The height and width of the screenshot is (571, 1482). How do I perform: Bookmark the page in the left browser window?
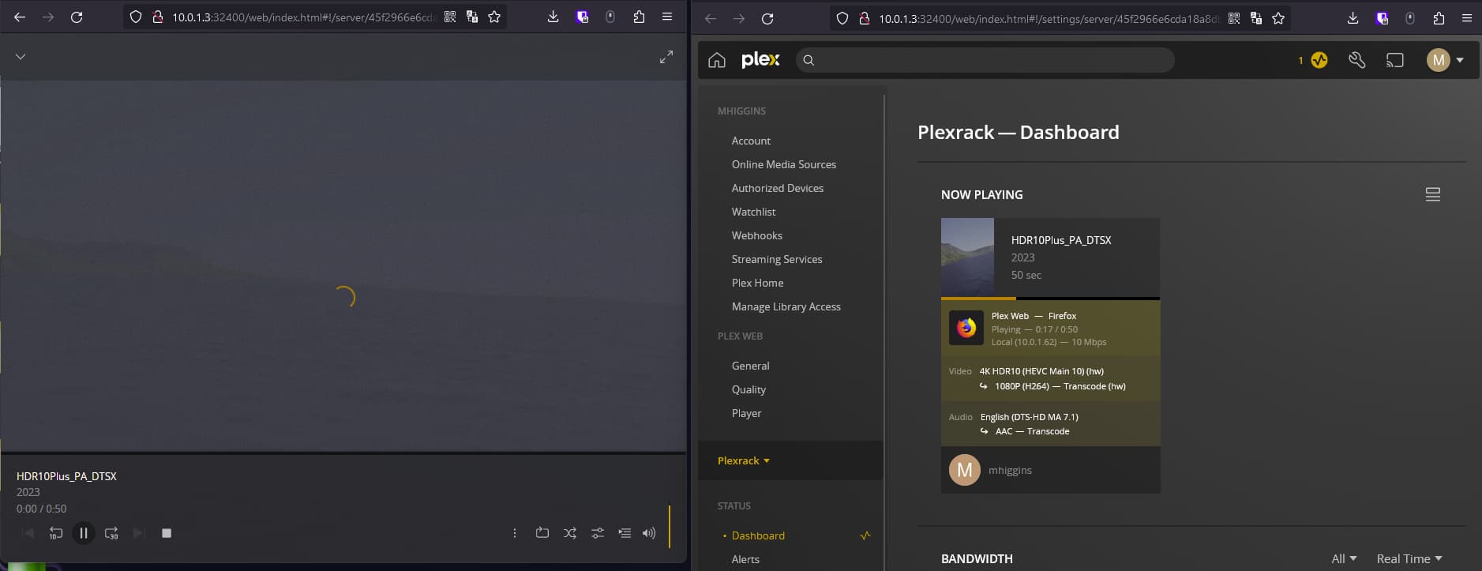494,17
